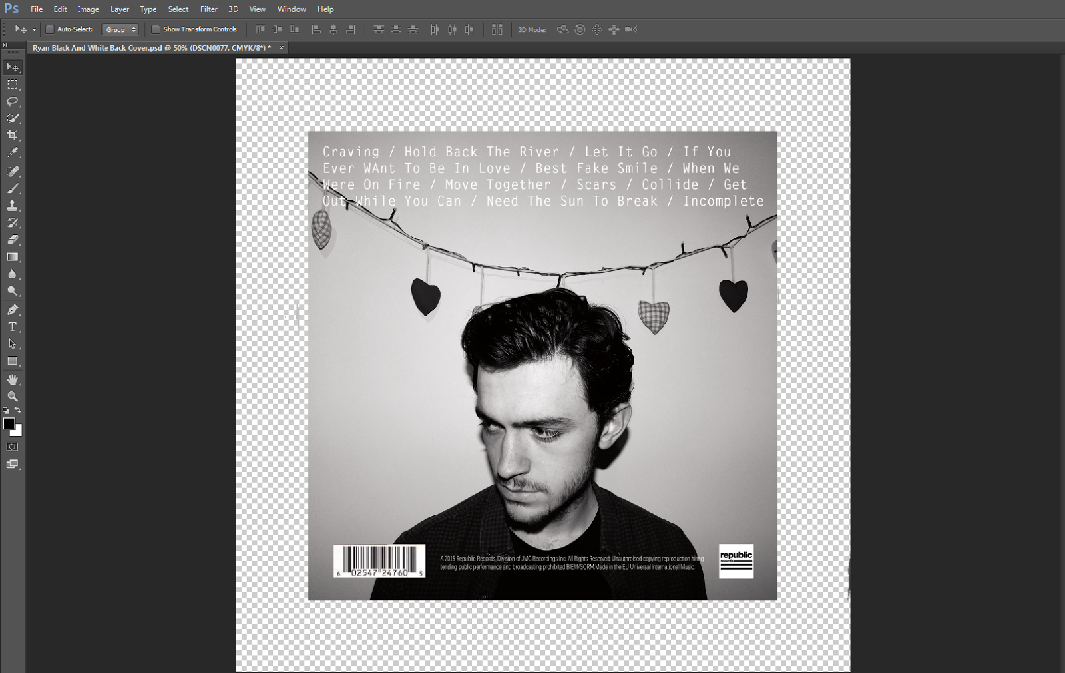Select the Dodge tool
The image size is (1065, 673).
(13, 291)
